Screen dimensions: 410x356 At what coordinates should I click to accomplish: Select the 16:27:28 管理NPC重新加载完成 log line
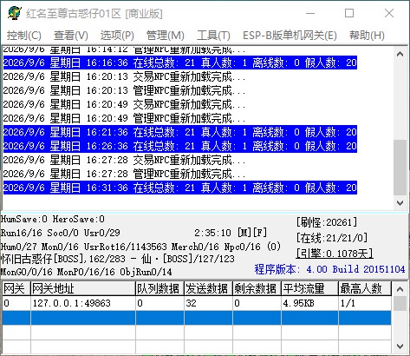coord(124,174)
